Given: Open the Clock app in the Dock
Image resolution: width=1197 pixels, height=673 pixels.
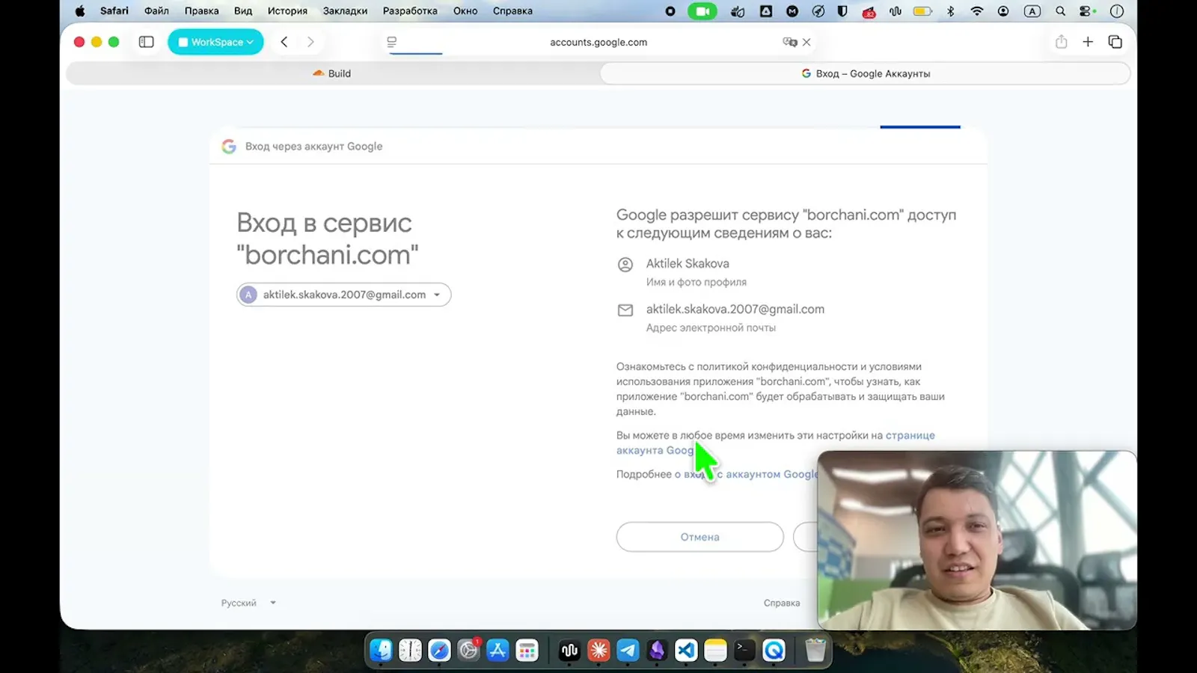Looking at the screenshot, I should pos(410,651).
